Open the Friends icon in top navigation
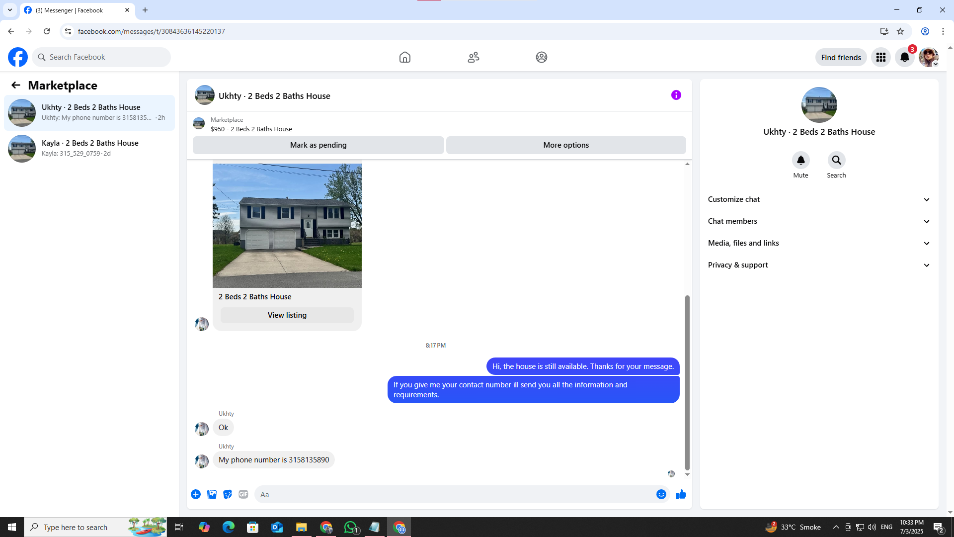This screenshot has height=537, width=954. [473, 57]
